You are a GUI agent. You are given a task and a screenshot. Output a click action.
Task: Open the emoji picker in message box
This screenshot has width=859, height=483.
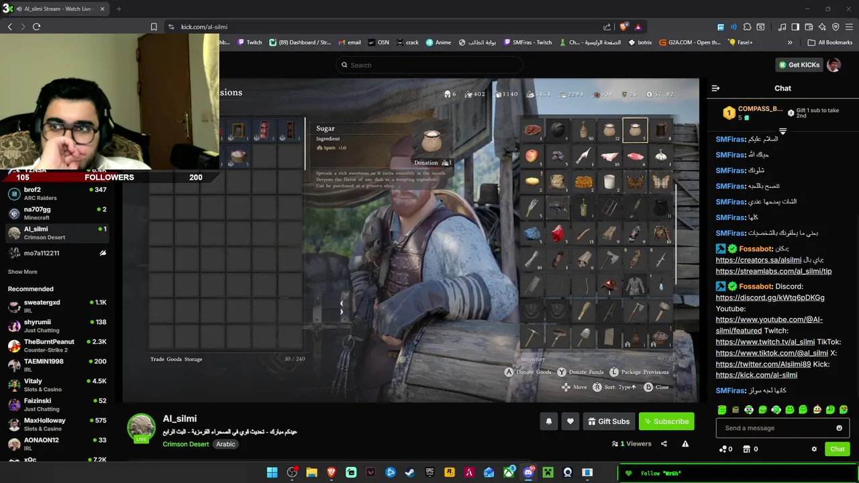839,428
